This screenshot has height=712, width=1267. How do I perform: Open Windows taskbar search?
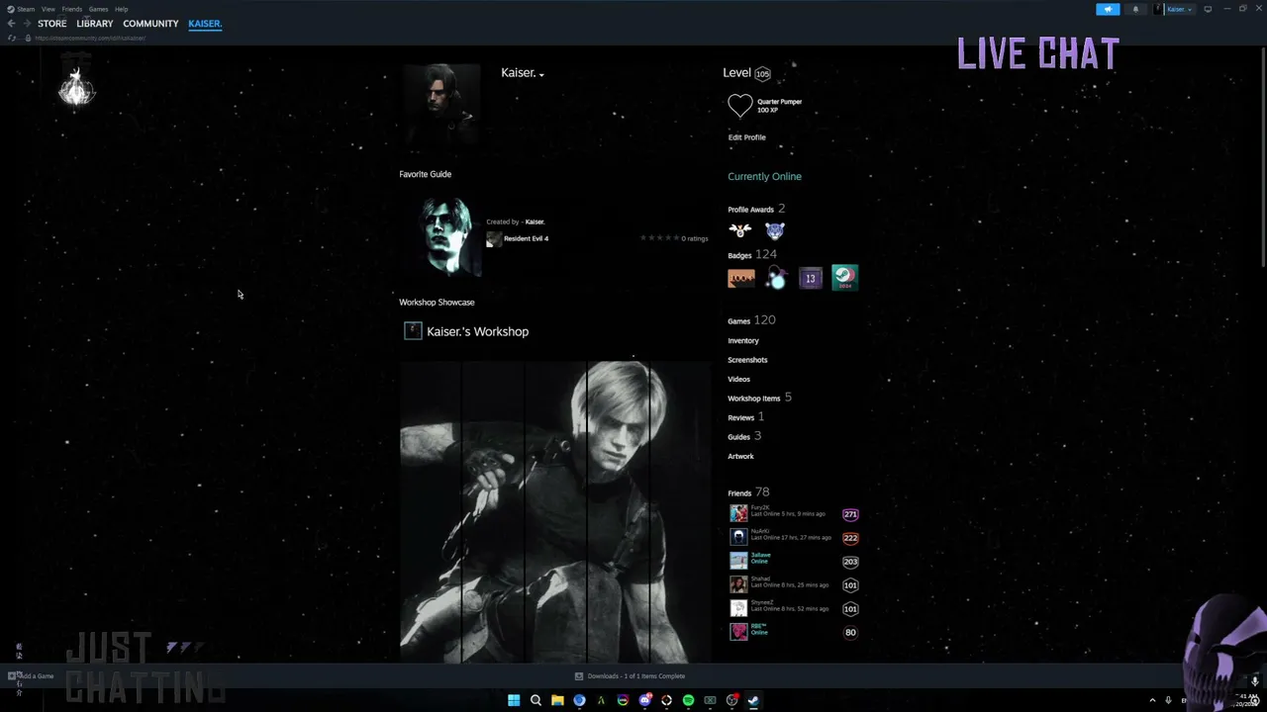pos(536,700)
